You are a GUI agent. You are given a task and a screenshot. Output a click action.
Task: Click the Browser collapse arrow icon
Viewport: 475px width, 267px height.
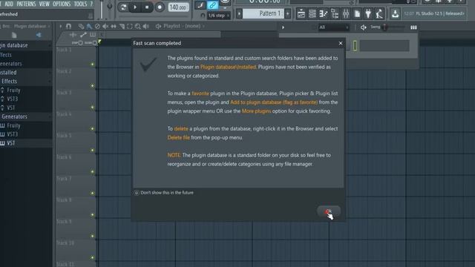coord(39,35)
